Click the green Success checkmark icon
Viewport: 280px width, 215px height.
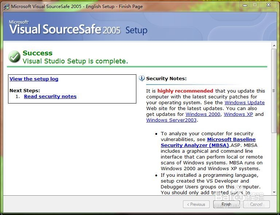14,56
